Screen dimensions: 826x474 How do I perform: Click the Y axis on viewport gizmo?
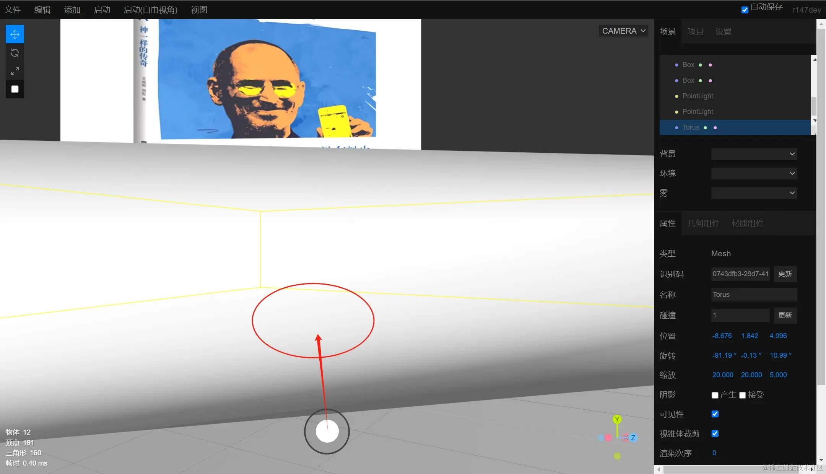tap(617, 419)
